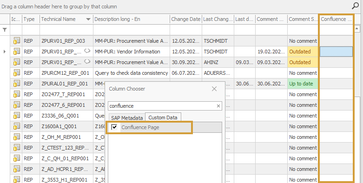Sort by the Comment S... column header
Viewport: 363px width, 183px height.
[x=303, y=19]
